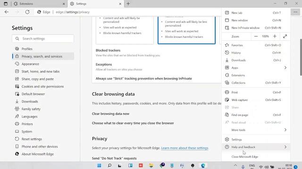Click the page vertical scrollbar thumb
Image resolution: width=302 pixels, height=169 pixels.
click(x=301, y=57)
